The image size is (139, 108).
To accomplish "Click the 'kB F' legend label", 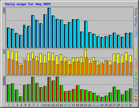I will (x=136, y=98).
